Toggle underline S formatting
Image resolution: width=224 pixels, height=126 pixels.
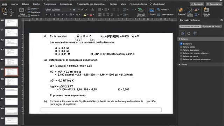pos(55,15)
